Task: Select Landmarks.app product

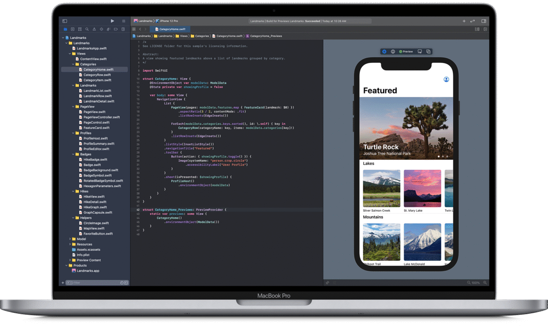Action: [x=85, y=271]
